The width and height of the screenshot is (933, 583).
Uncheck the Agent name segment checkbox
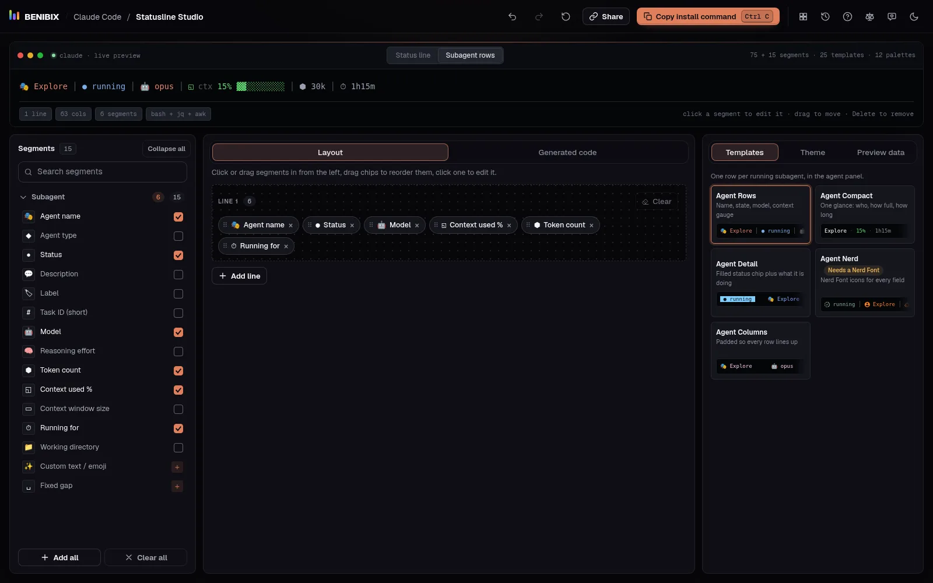pyautogui.click(x=178, y=217)
